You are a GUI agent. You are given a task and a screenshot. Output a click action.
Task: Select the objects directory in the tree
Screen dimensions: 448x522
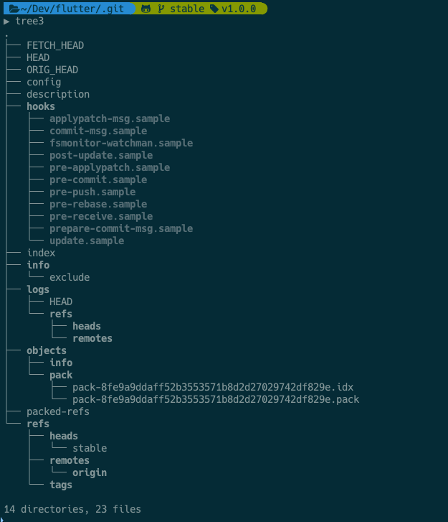[x=47, y=351]
